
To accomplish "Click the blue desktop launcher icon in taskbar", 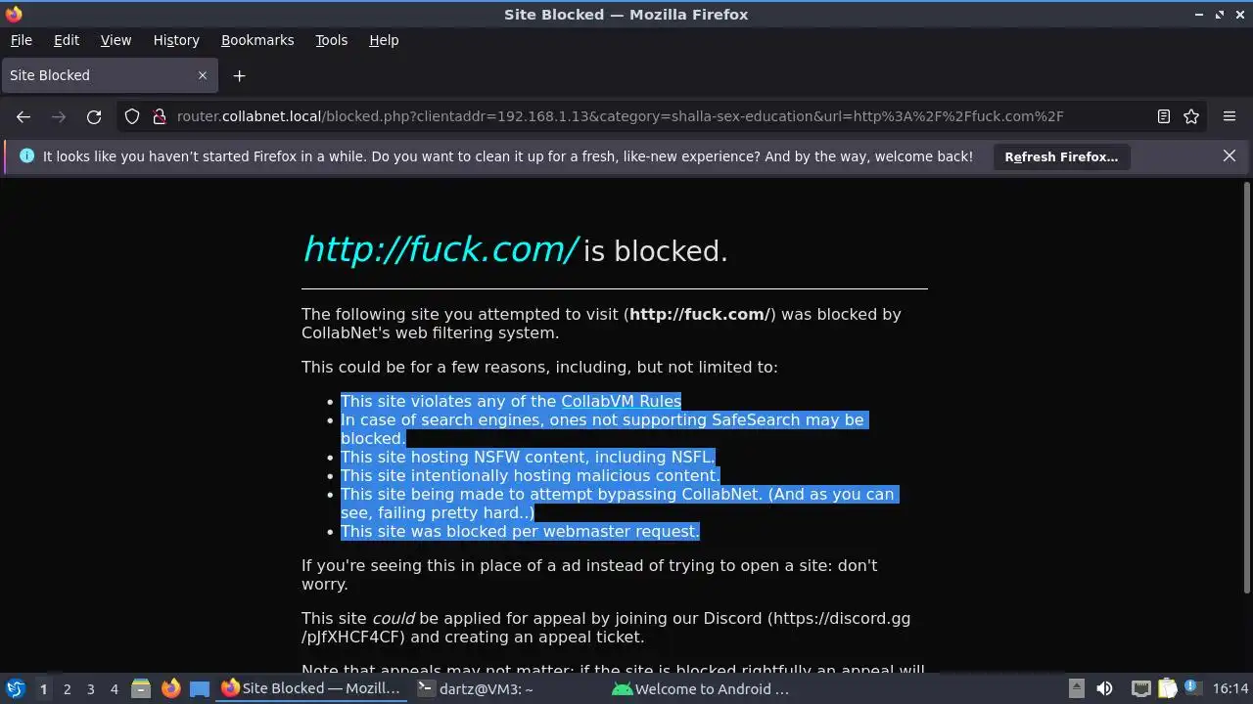I will [x=200, y=688].
